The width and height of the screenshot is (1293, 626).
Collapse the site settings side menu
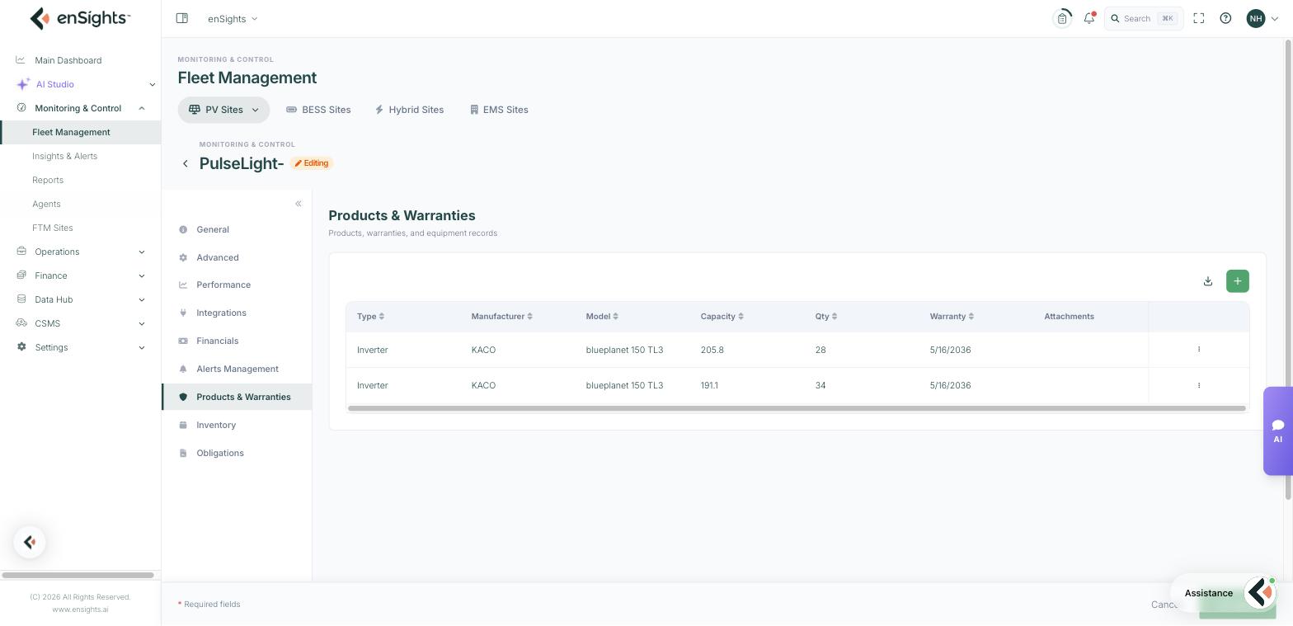pyautogui.click(x=299, y=204)
